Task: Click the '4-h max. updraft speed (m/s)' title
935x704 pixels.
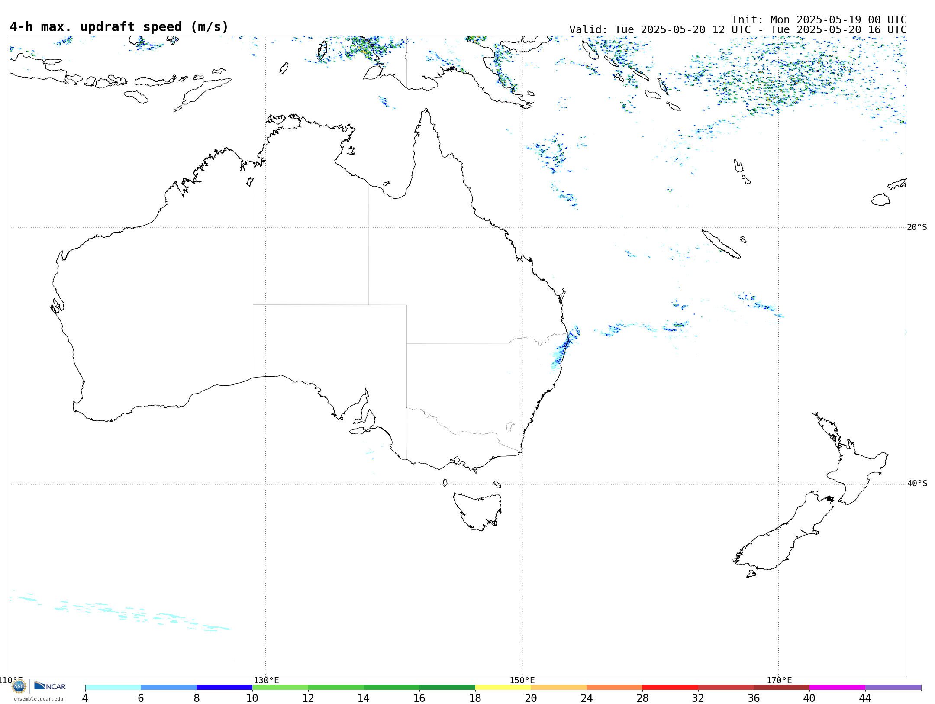Action: point(119,27)
